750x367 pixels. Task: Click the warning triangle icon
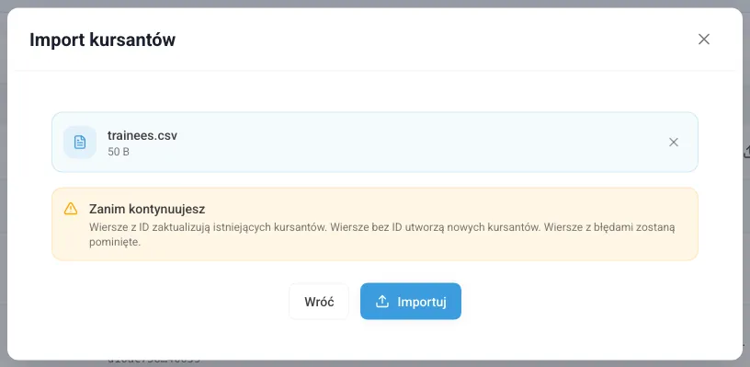point(71,209)
